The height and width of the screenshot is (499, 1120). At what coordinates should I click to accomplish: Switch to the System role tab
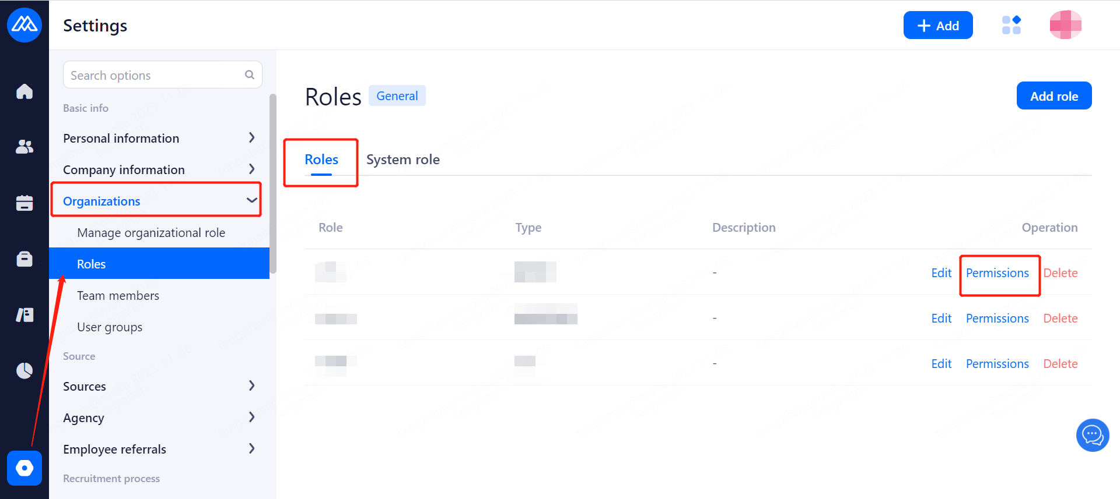(x=402, y=160)
